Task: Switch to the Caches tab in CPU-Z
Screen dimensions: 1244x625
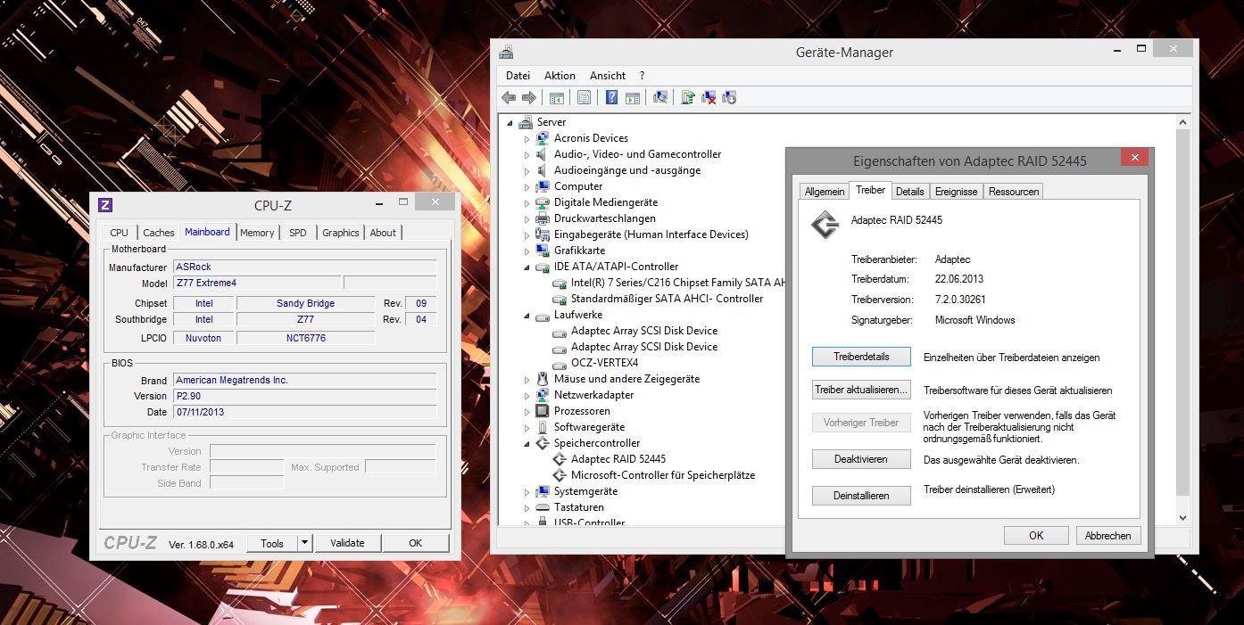Action: point(159,233)
